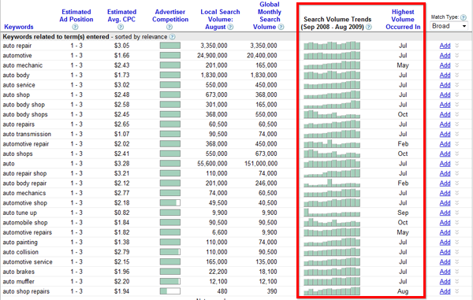Select 'Aug' month for auto shop repairs

click(x=403, y=291)
